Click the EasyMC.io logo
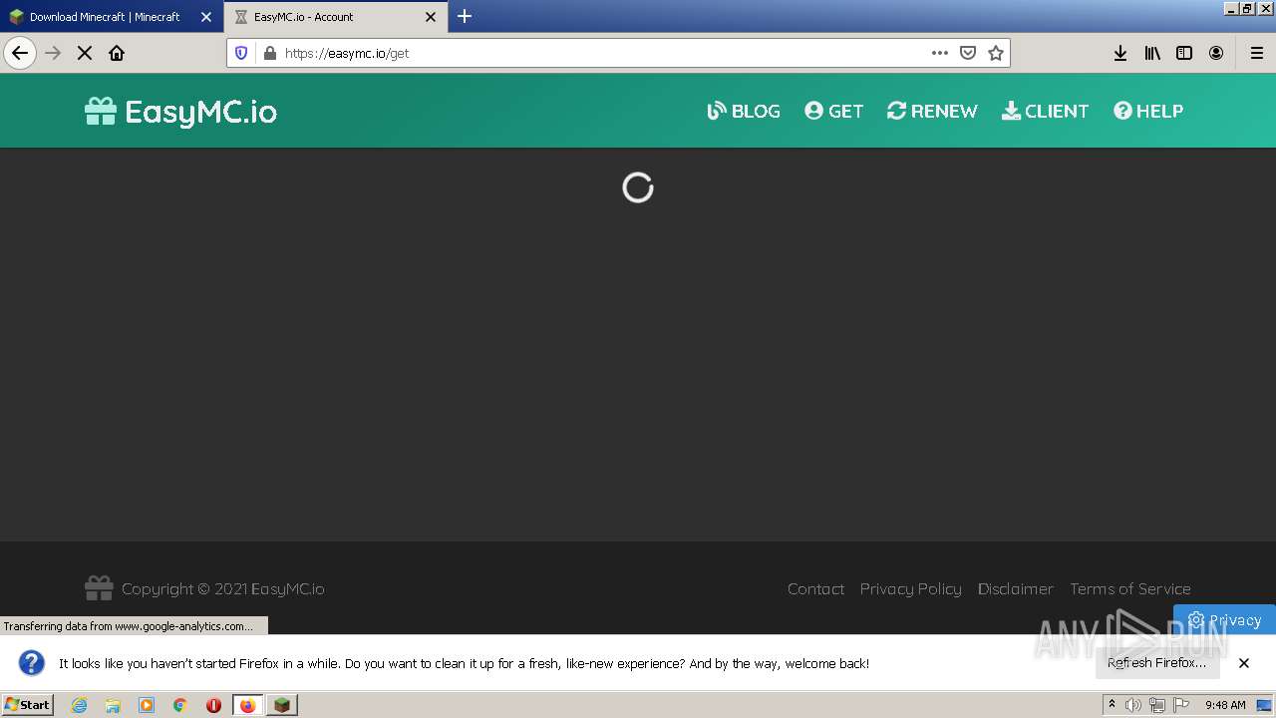The width and height of the screenshot is (1276, 718). click(180, 111)
